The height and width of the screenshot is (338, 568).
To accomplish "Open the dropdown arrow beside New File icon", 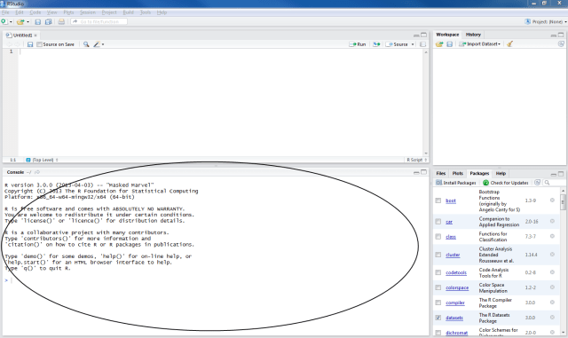I will tap(11, 22).
